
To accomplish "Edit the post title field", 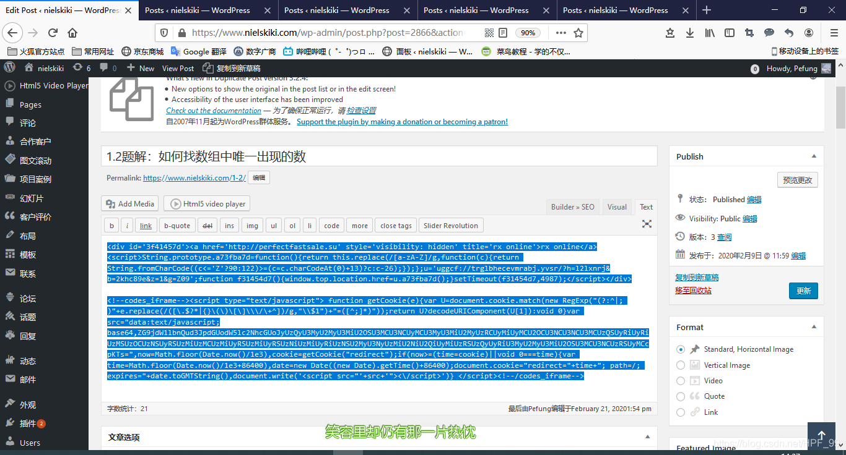I will 379,156.
